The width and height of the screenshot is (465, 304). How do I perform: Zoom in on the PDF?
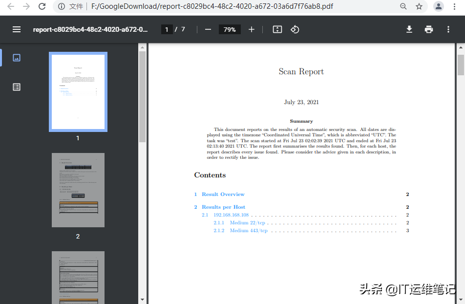pos(251,29)
